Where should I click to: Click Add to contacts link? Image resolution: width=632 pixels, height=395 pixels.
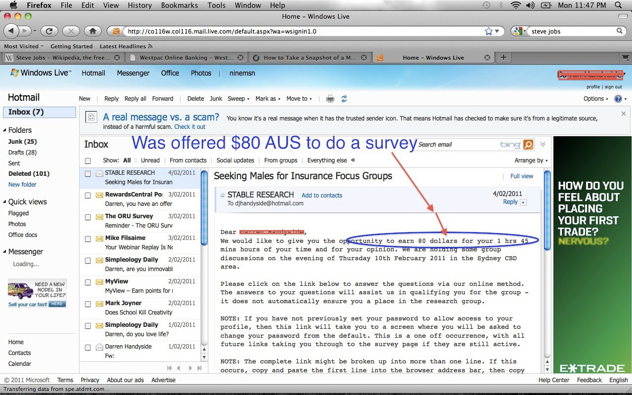coord(321,196)
